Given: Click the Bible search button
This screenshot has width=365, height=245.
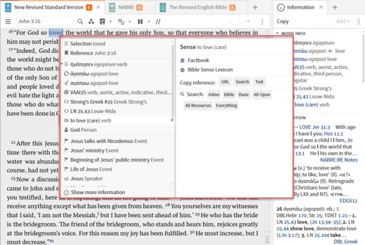Looking at the screenshot, I should [229, 95].
